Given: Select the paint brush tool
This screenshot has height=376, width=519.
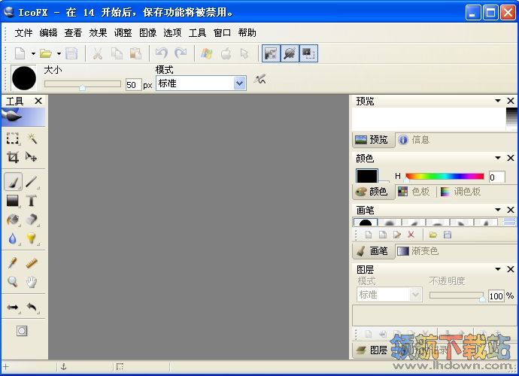Looking at the screenshot, I should tap(13, 182).
